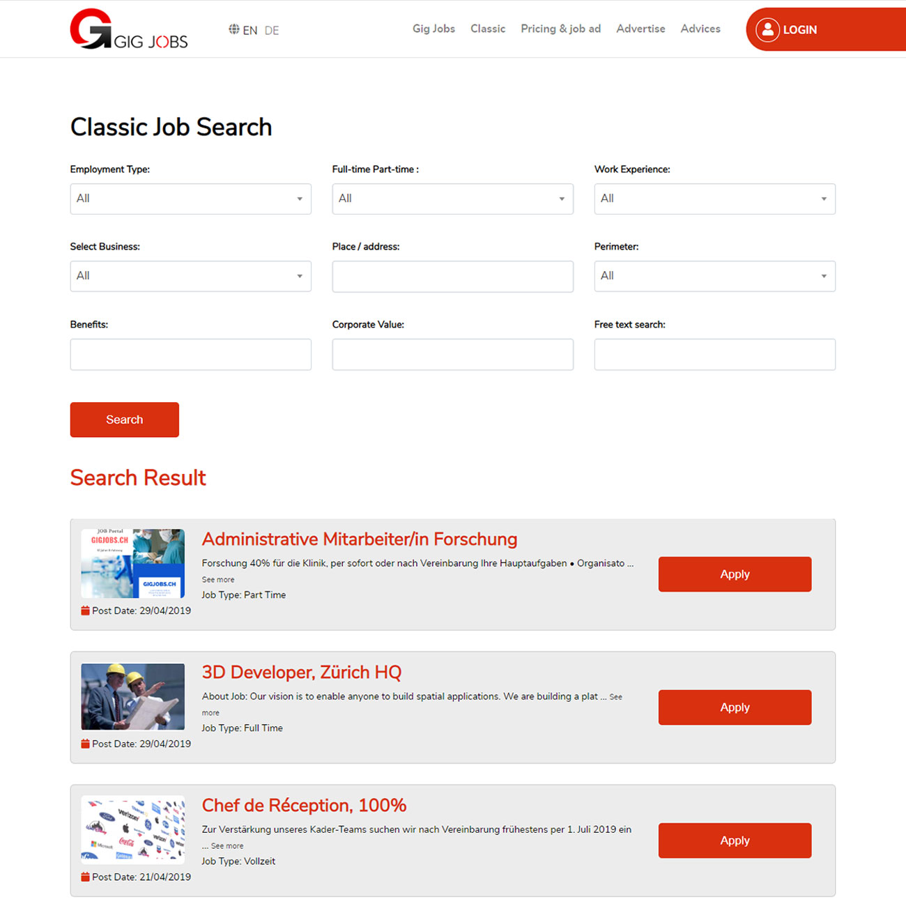906x906 pixels.
Task: Open Pricing & job ad menu item
Action: (x=560, y=29)
